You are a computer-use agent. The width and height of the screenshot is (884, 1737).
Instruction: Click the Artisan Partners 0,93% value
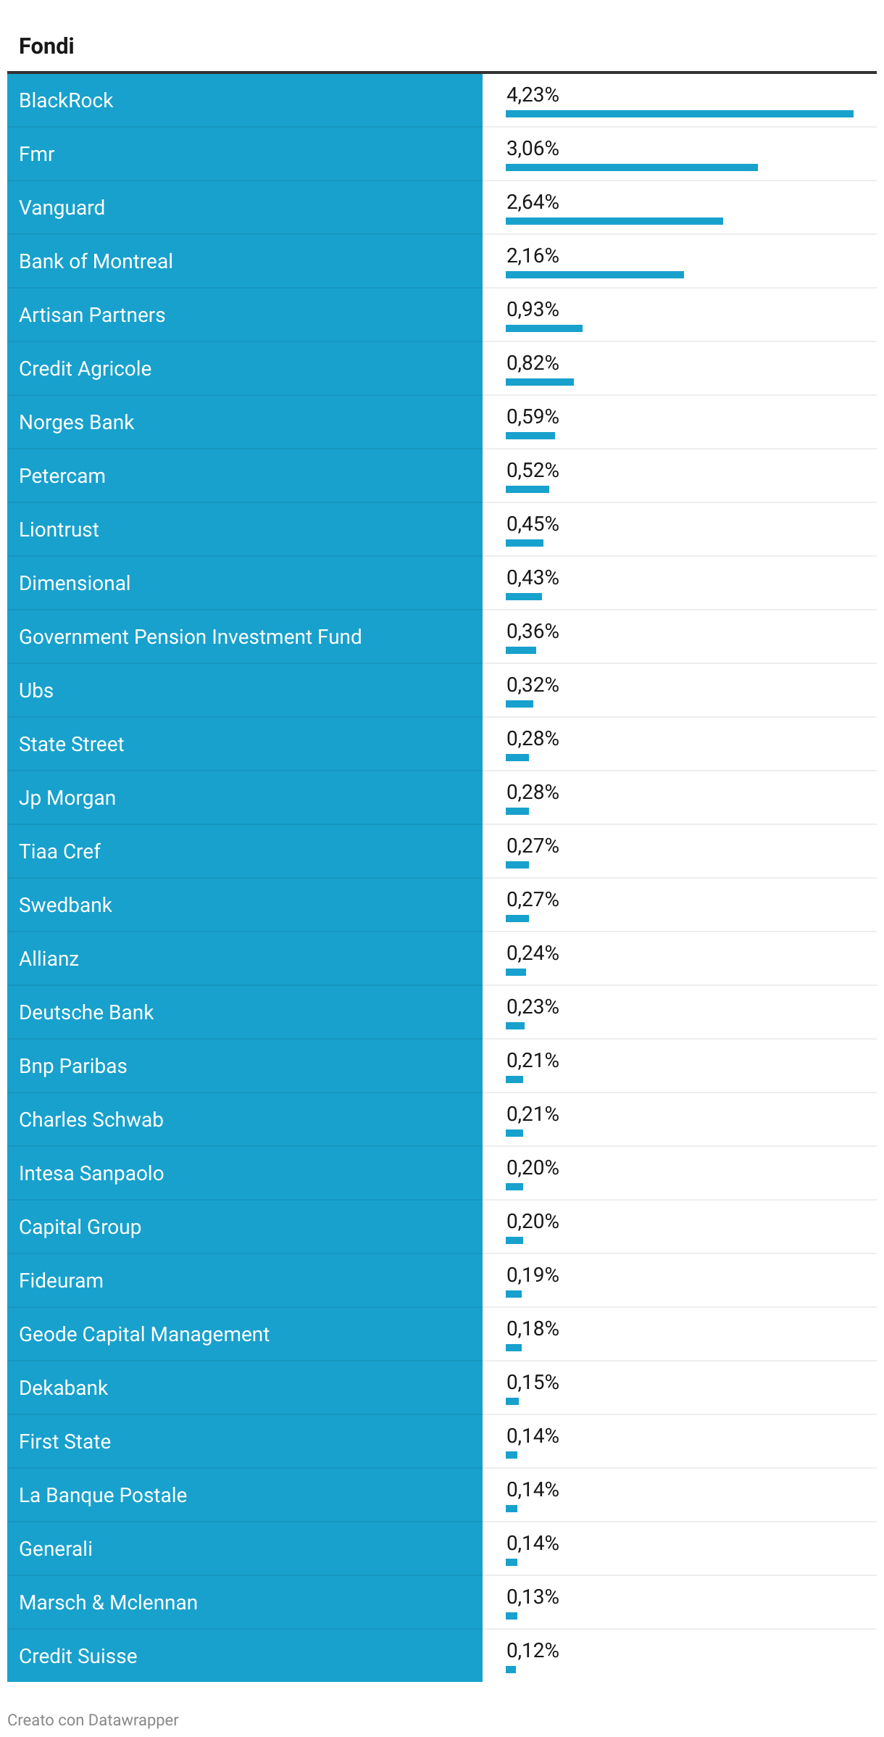coord(533,310)
